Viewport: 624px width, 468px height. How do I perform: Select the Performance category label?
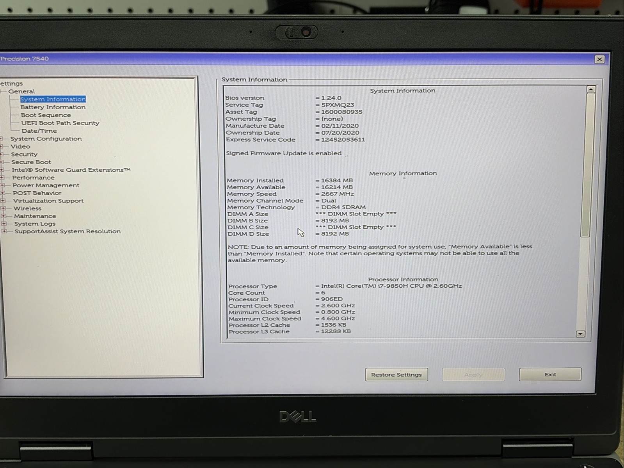33,178
